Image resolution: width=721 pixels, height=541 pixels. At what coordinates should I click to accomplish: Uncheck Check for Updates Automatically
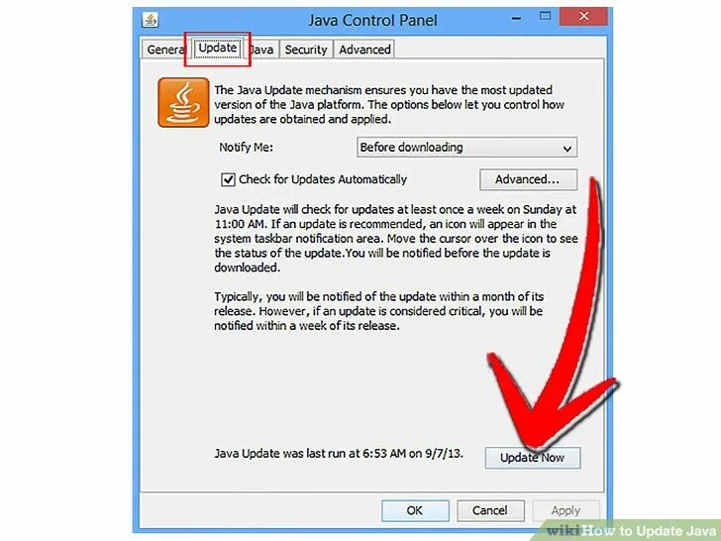click(228, 179)
